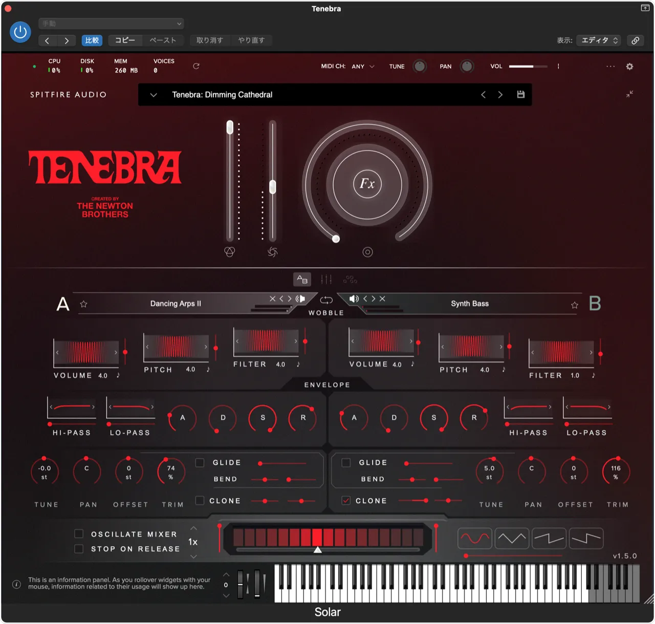Favorite the Dancing Arps II sound with star
This screenshot has width=655, height=624.
tap(84, 304)
